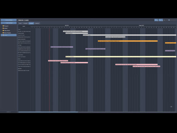Open the last tab after Calendar
The width and height of the screenshot is (177, 133).
pos(37,23)
